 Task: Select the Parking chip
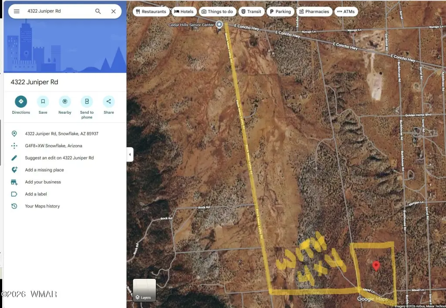280,12
